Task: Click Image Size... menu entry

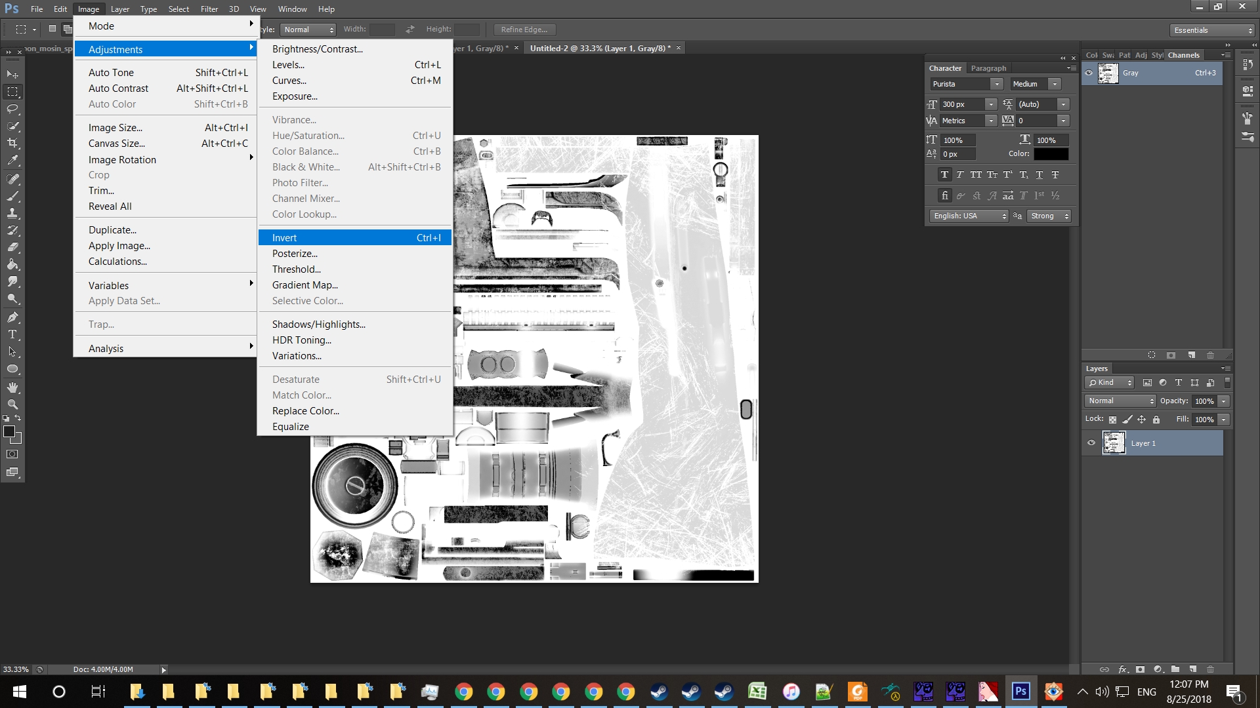Action: [115, 128]
